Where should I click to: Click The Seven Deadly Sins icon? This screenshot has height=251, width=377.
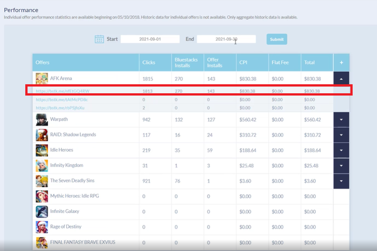coord(42,181)
